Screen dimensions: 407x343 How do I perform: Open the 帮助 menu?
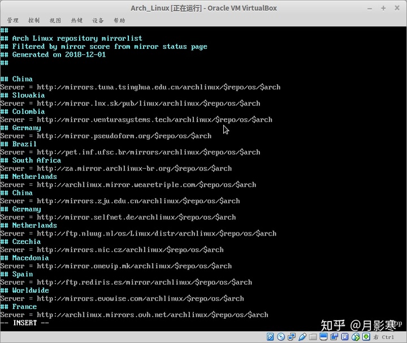119,20
